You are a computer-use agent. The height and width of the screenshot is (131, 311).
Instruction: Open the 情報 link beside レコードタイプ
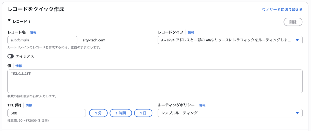(191, 32)
